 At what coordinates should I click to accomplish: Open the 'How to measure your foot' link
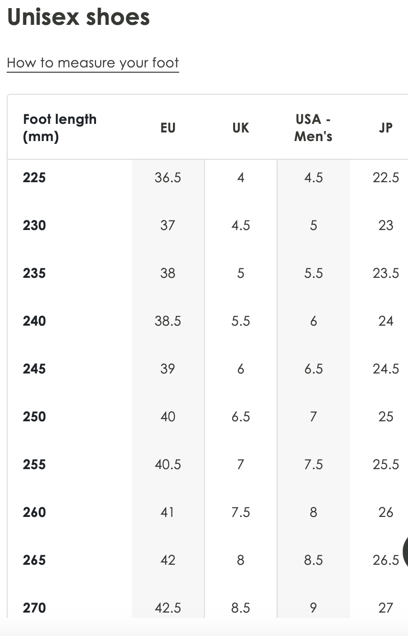click(93, 63)
